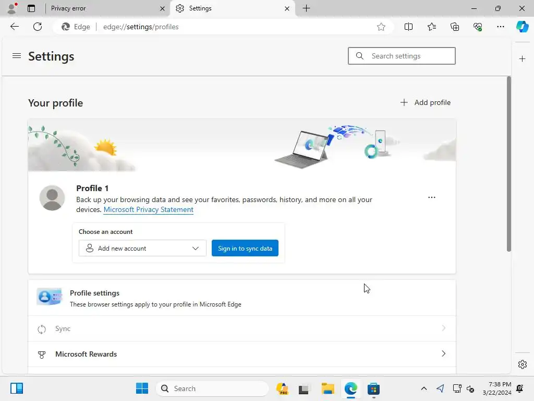Click the Profile 1 avatar picture

pos(52,198)
